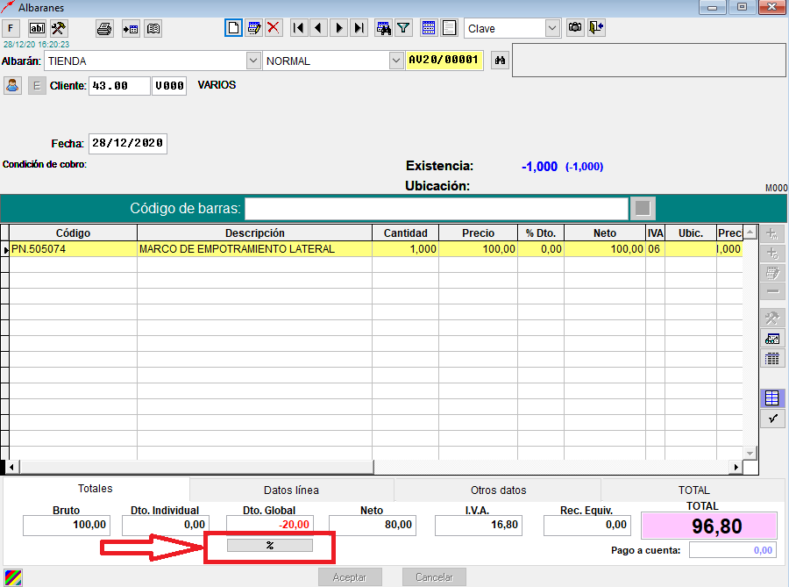
Task: Click the grid's scroll up arrow
Action: tap(750, 233)
